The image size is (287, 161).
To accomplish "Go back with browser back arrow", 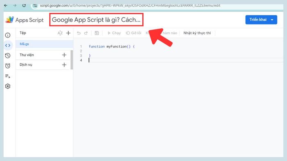I will tap(6, 5).
